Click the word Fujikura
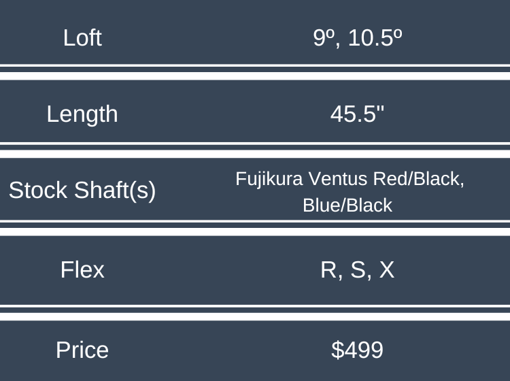This screenshot has width=510, height=381. [268, 179]
